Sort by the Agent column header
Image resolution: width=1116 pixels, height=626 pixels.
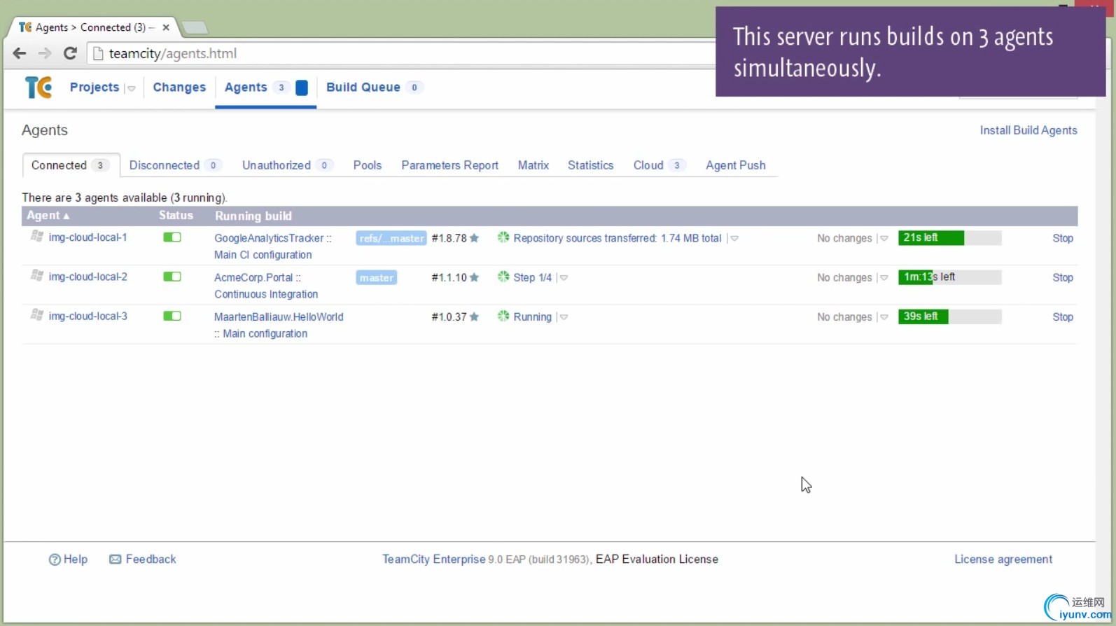(48, 216)
